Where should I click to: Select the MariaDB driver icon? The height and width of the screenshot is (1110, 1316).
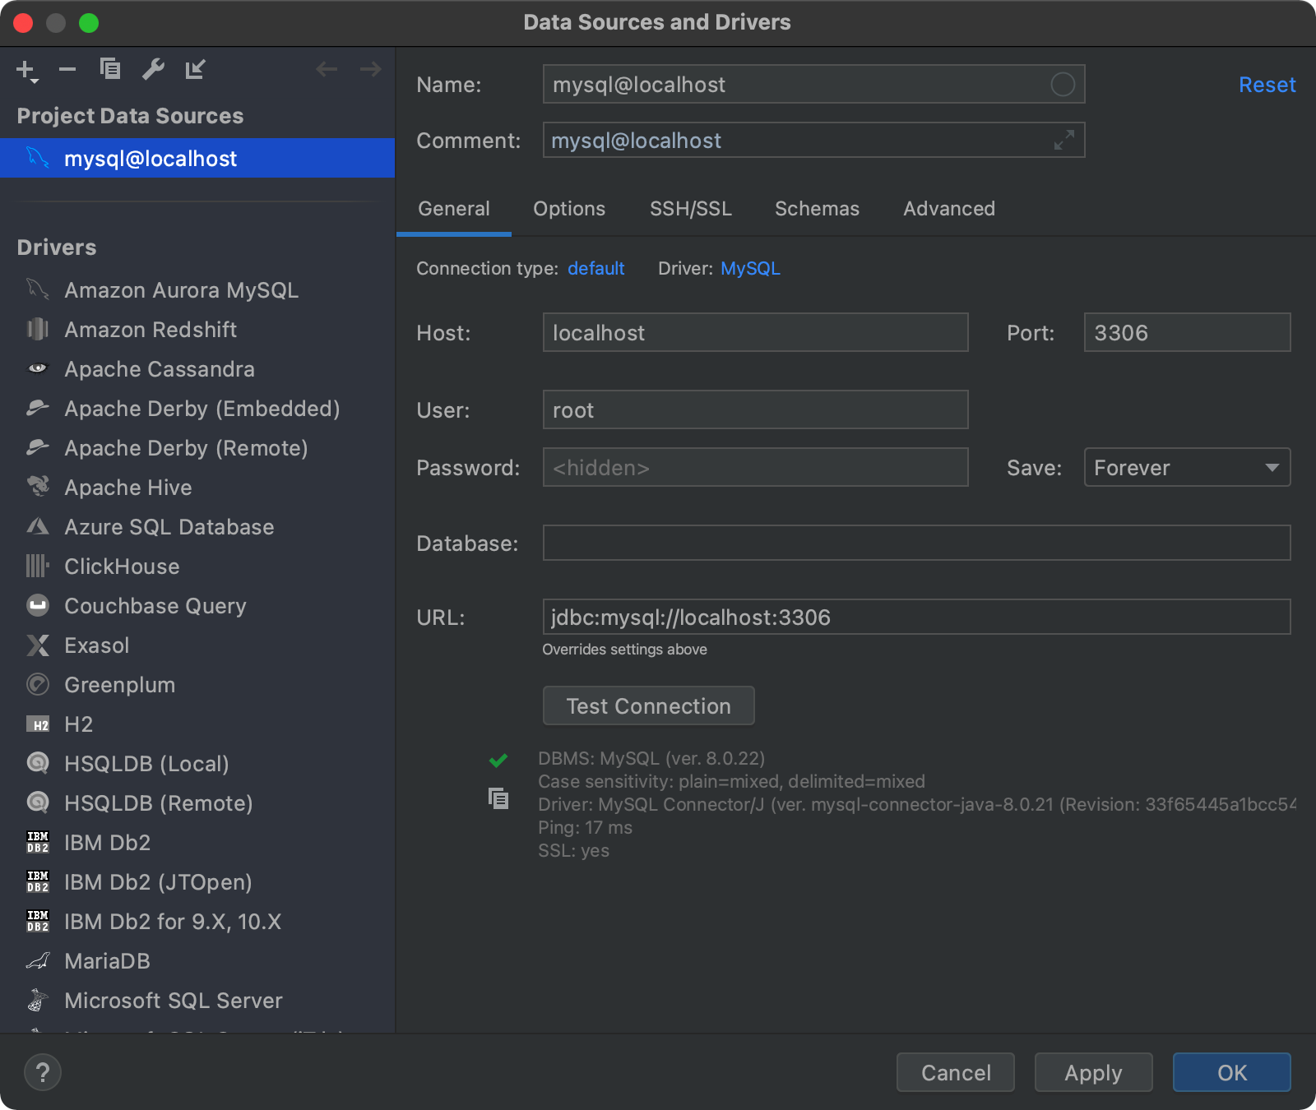point(38,960)
